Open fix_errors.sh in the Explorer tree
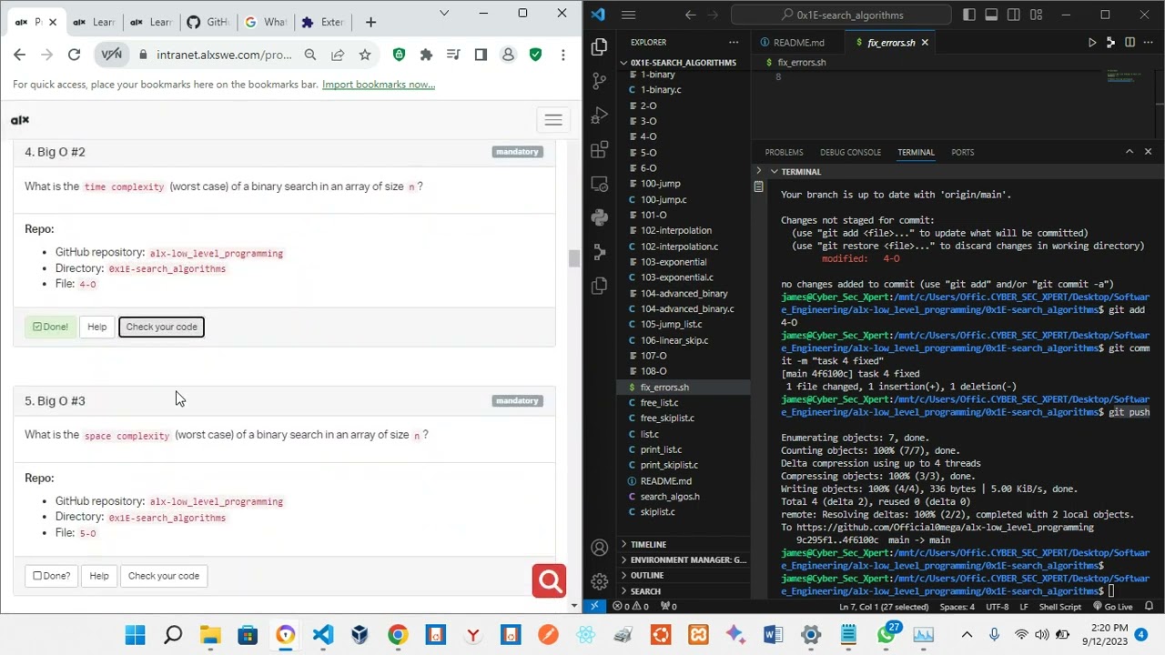Screen dimensions: 1165x655 click(683, 388)
